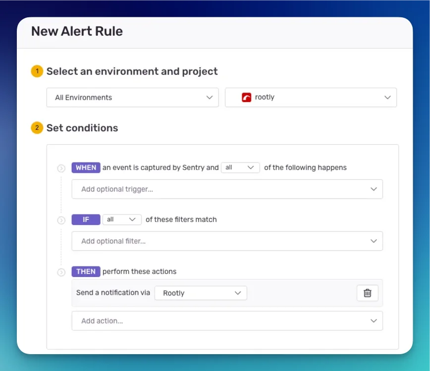Open the Add optional trigger dropdown
The image size is (430, 371).
227,189
